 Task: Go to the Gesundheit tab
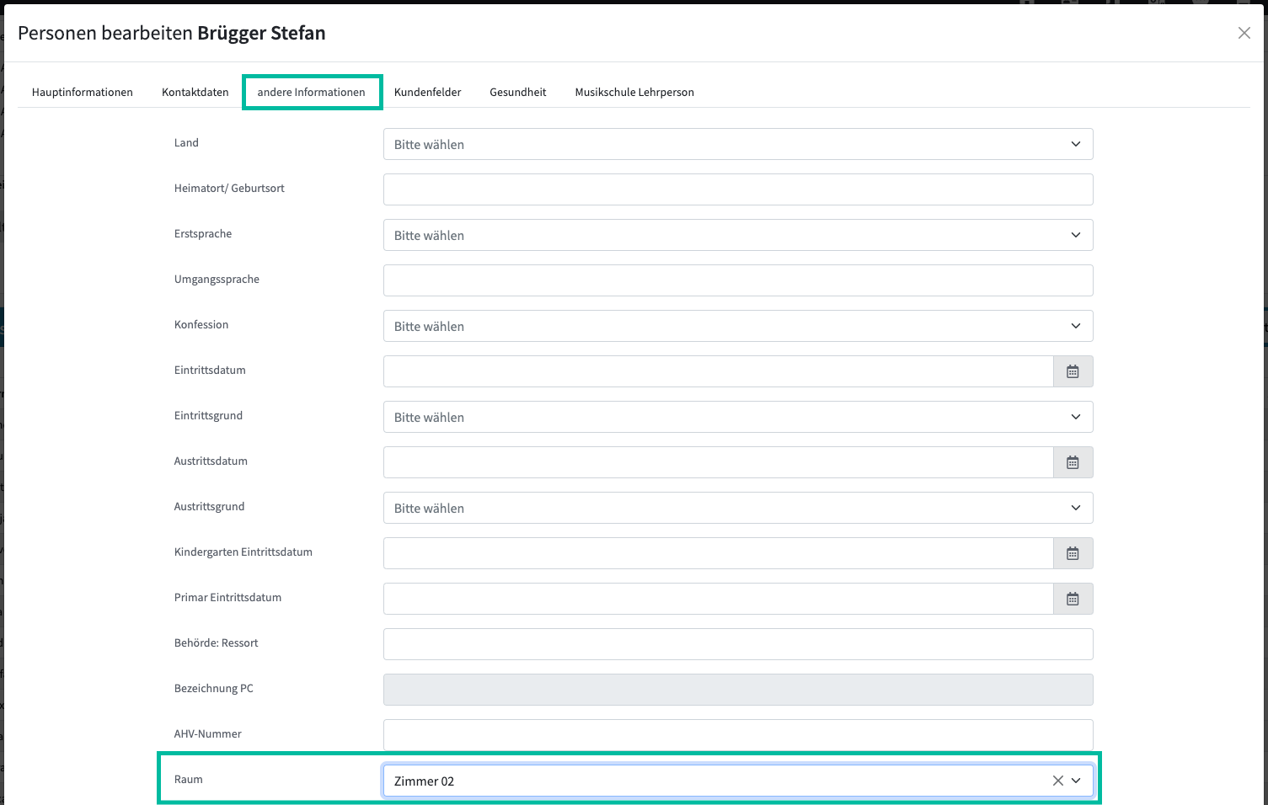(518, 92)
